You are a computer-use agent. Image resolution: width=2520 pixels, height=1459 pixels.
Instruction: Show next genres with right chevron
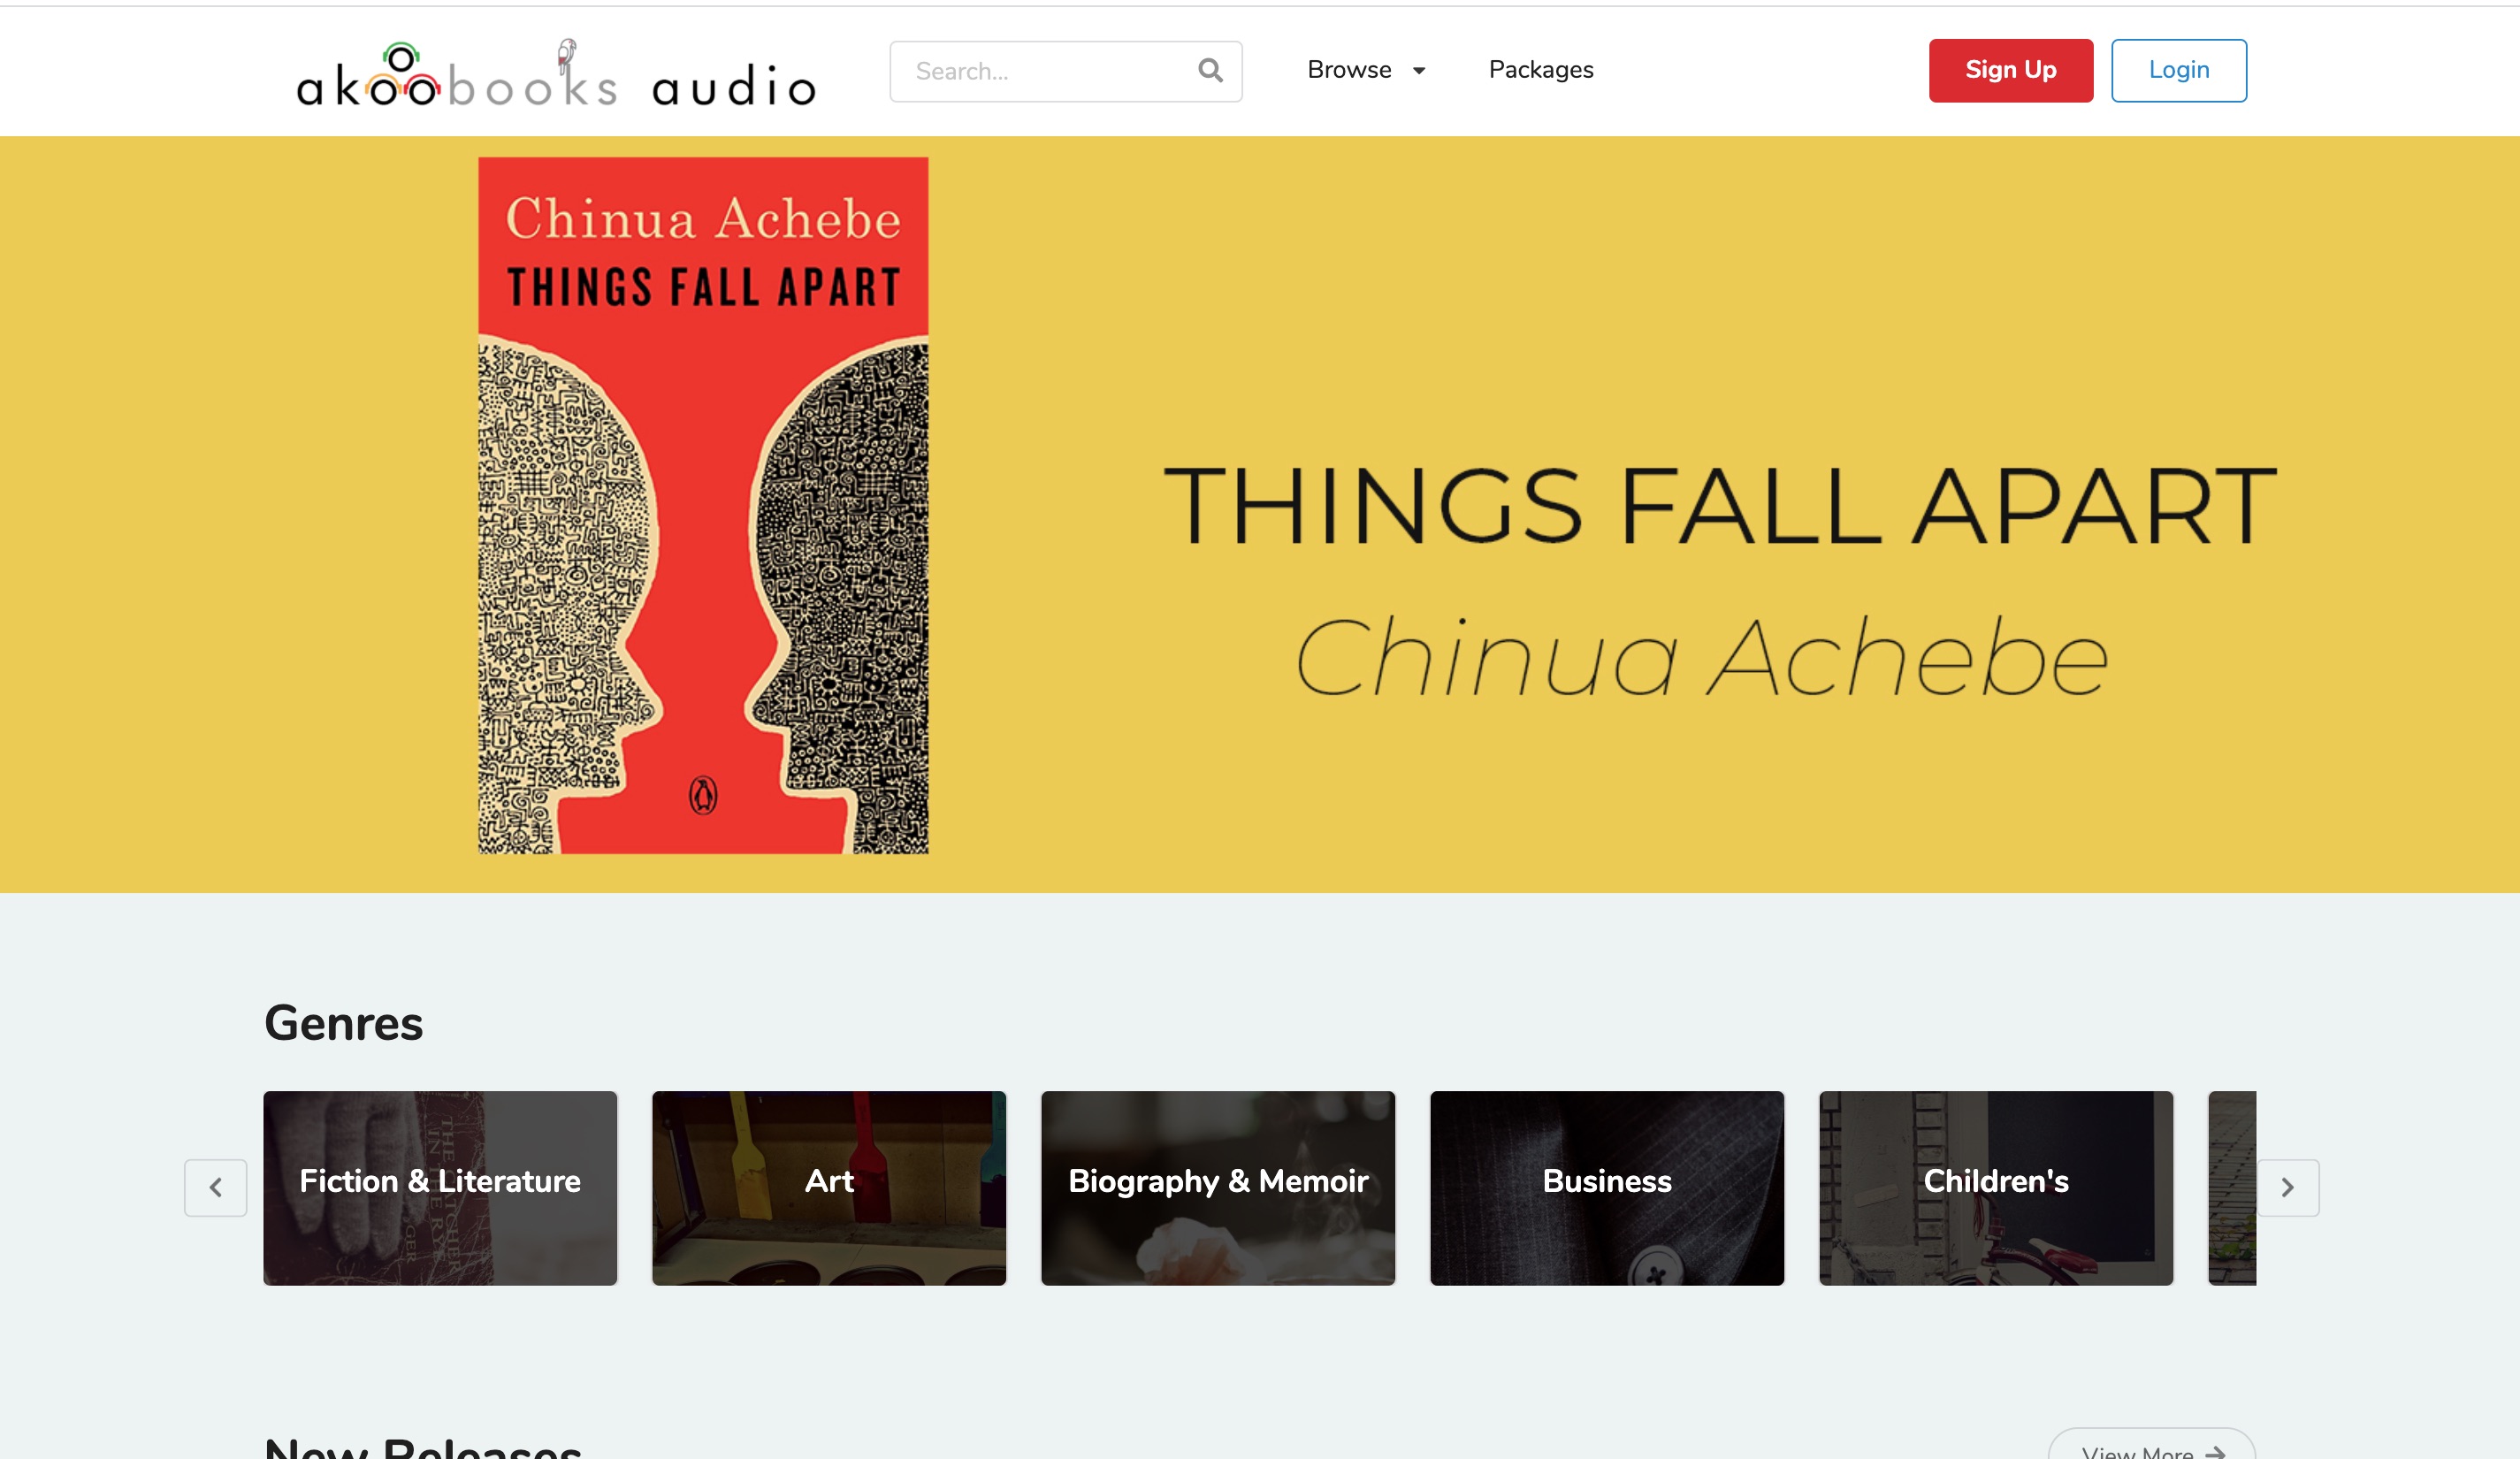point(2287,1187)
